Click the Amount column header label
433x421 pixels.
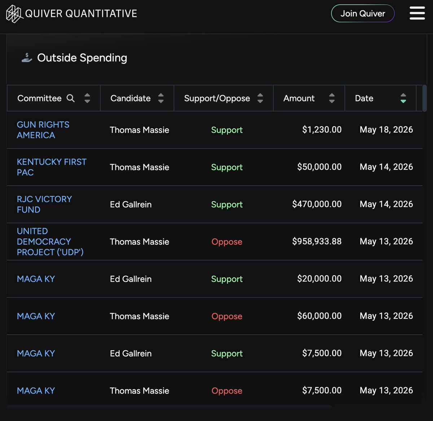[299, 98]
